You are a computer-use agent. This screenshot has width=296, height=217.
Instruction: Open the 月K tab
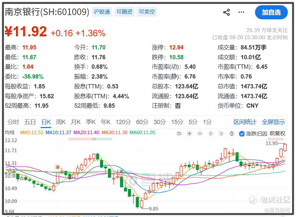[76, 122]
